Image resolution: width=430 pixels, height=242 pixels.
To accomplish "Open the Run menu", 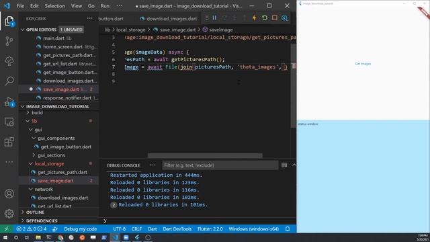I will point(105,6).
